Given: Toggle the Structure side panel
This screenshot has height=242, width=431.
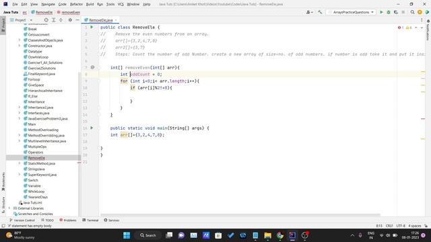Looking at the screenshot, I should point(3,204).
